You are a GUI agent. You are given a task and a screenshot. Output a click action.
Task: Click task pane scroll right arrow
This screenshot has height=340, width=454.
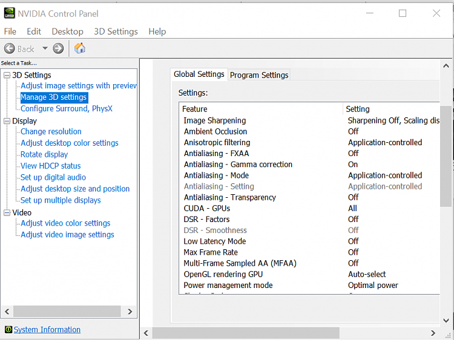click(130, 312)
